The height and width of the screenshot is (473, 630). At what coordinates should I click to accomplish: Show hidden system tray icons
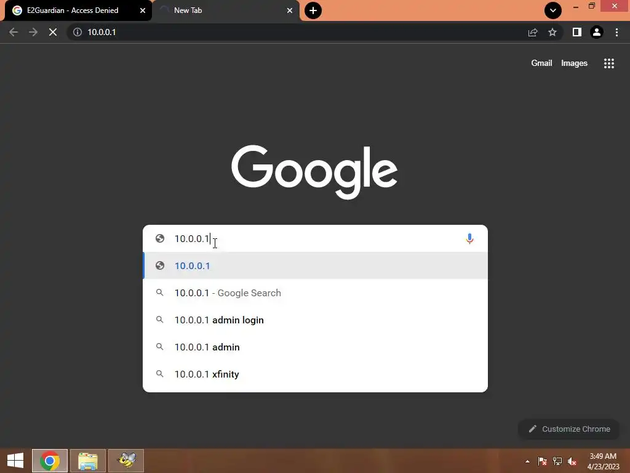point(527,461)
